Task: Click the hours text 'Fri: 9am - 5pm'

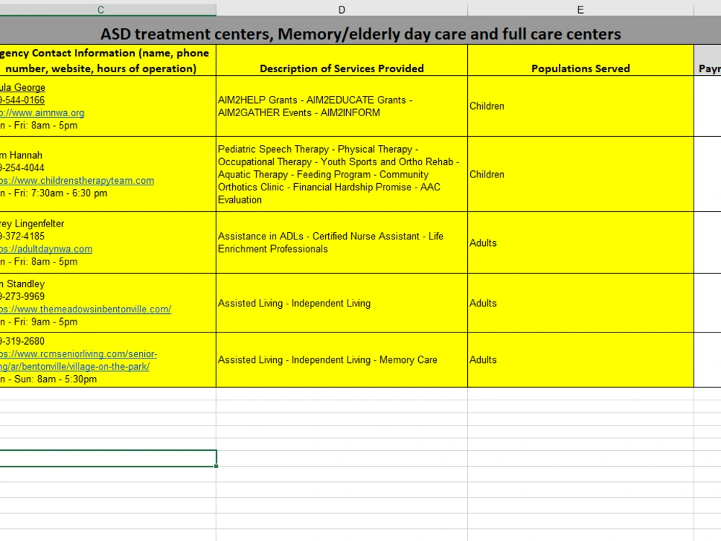Action: (x=45, y=322)
